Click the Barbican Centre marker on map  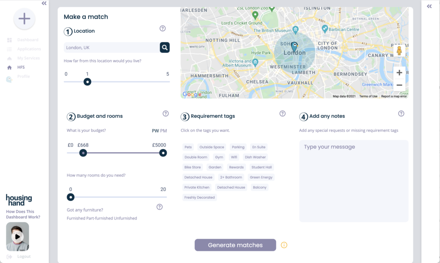(x=325, y=28)
